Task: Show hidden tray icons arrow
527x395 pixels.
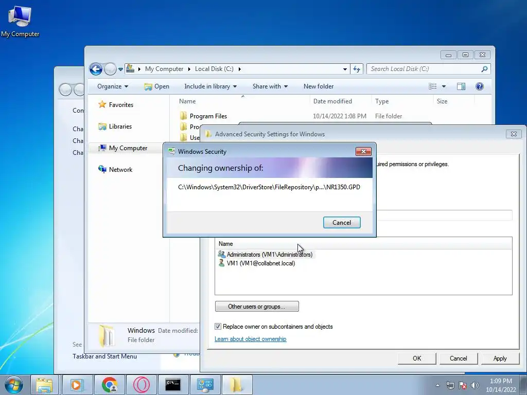Action: 437,385
